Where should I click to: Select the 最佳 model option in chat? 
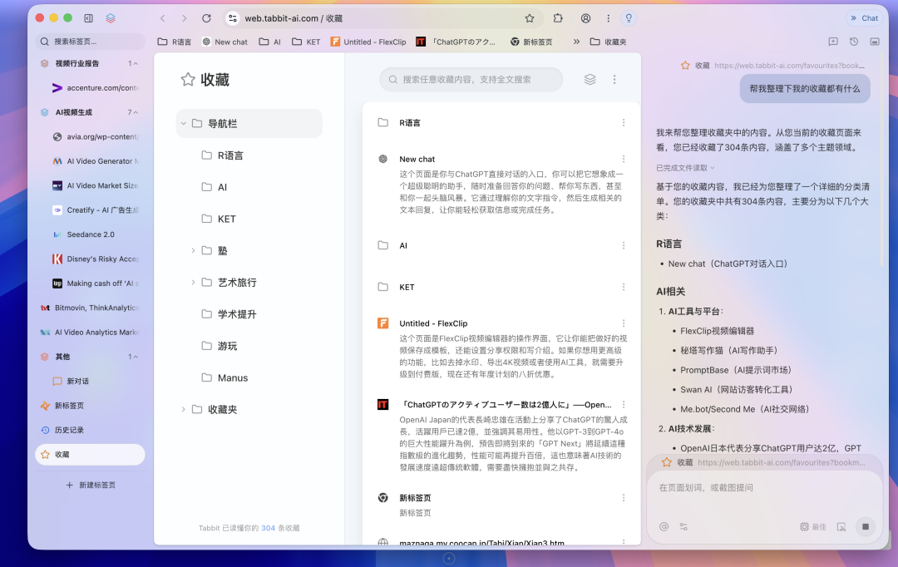tap(813, 527)
